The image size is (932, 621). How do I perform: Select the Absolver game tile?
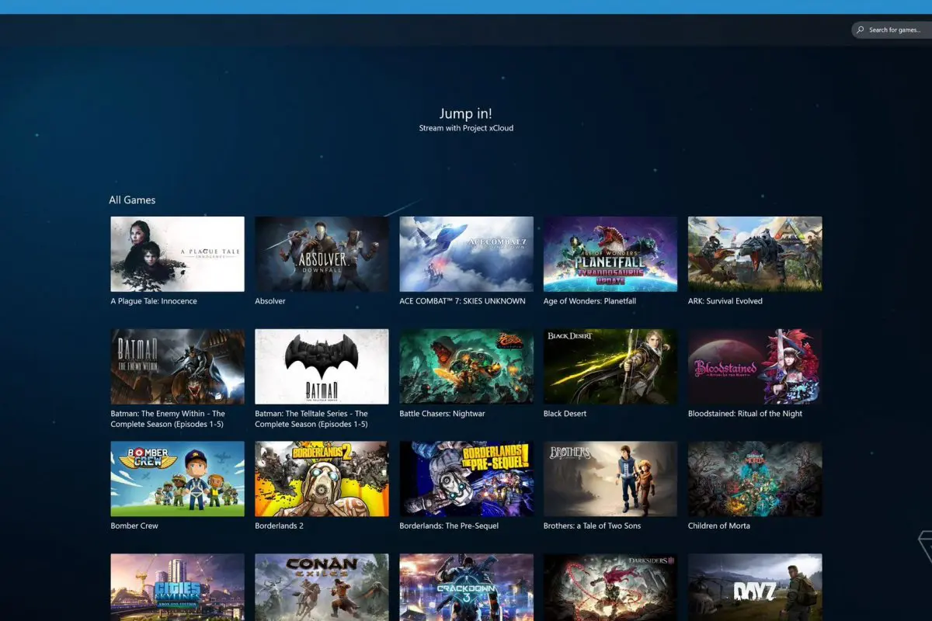tap(322, 254)
